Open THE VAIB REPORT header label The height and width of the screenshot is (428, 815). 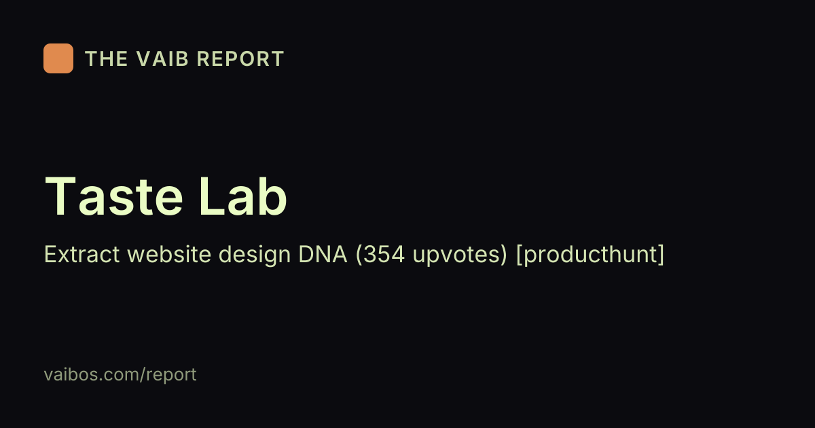tap(184, 59)
